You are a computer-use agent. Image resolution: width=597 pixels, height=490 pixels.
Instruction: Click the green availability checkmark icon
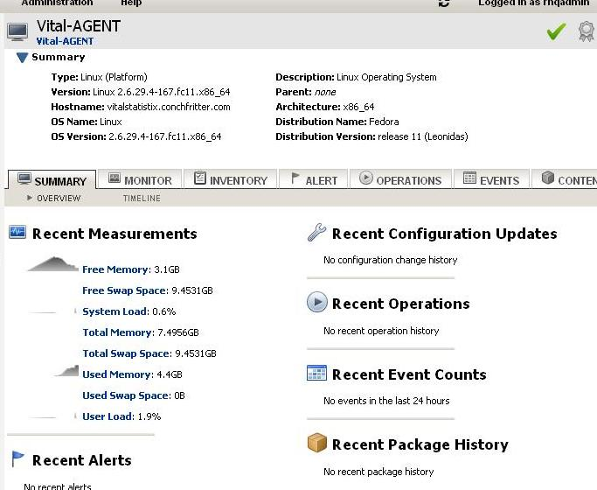coord(556,31)
